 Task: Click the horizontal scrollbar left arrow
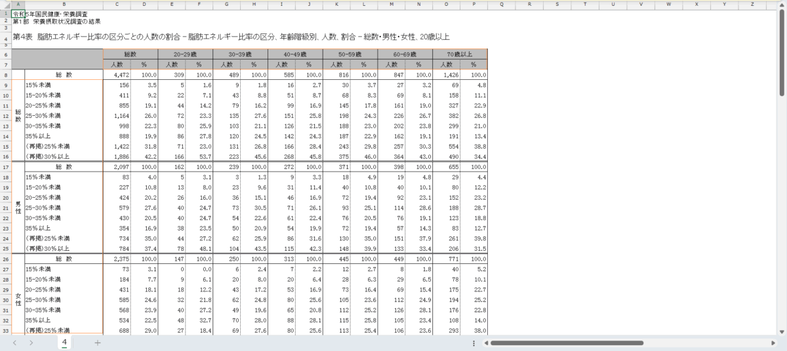tap(485, 342)
